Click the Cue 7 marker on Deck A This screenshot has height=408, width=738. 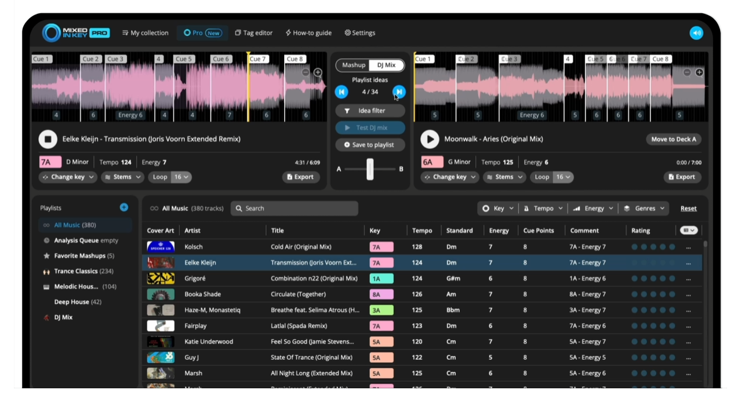pos(257,59)
